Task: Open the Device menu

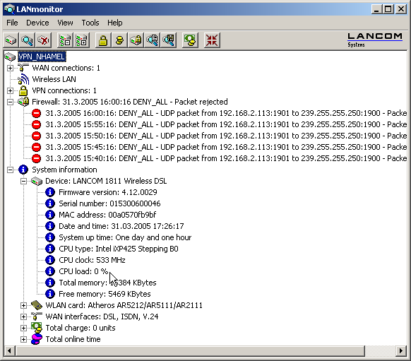Action: [37, 23]
